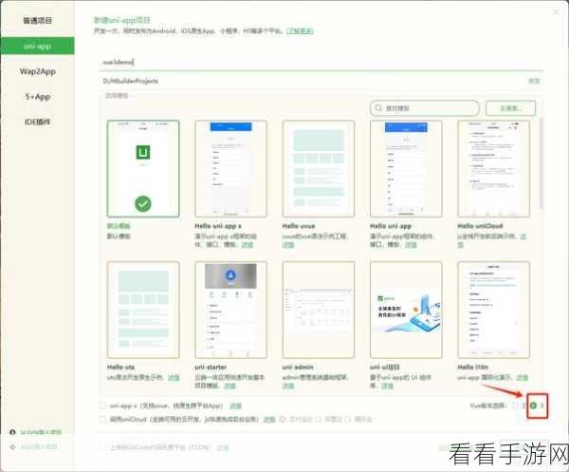Select the uni-admin template thumbnail
569x472 pixels.
pos(319,310)
